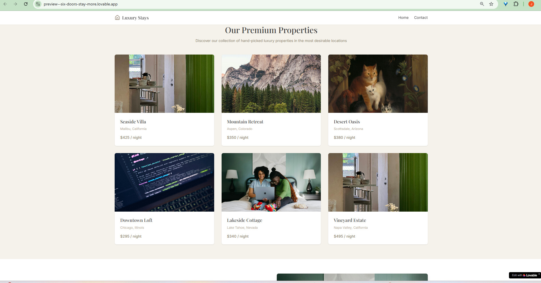Click the $340 / night price
This screenshot has height=283, width=541.
[x=238, y=236]
